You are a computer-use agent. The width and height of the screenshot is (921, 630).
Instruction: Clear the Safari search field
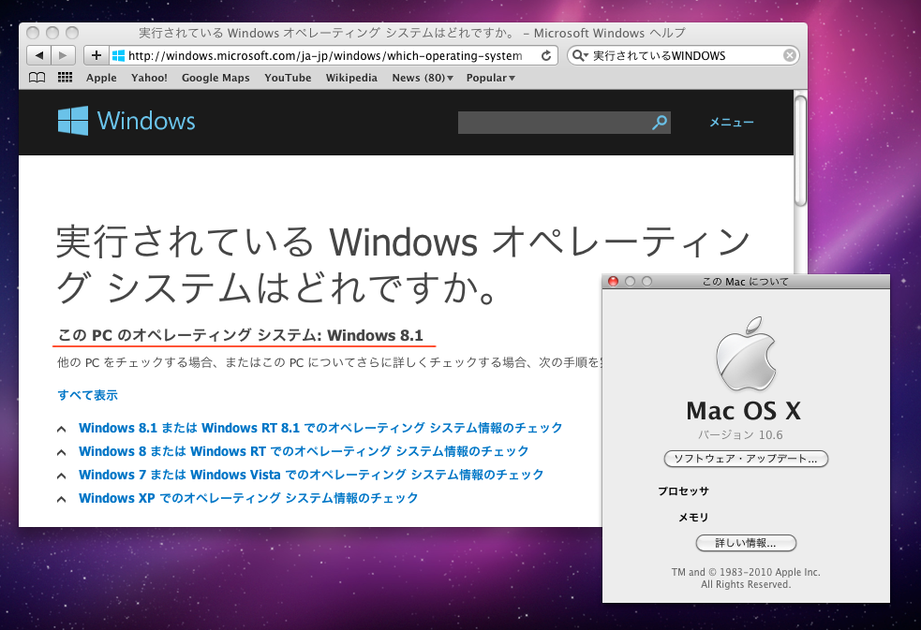(790, 55)
